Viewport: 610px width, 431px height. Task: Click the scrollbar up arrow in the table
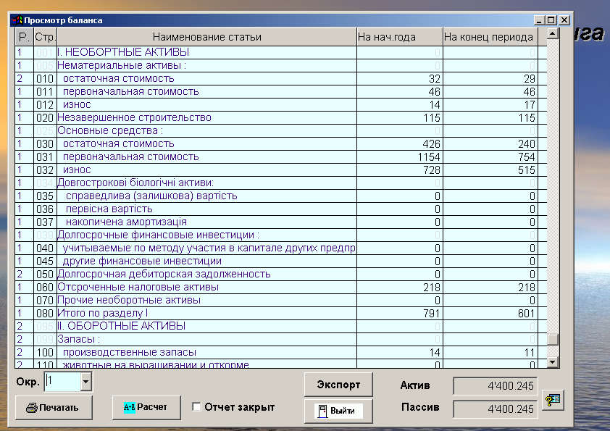click(x=553, y=33)
